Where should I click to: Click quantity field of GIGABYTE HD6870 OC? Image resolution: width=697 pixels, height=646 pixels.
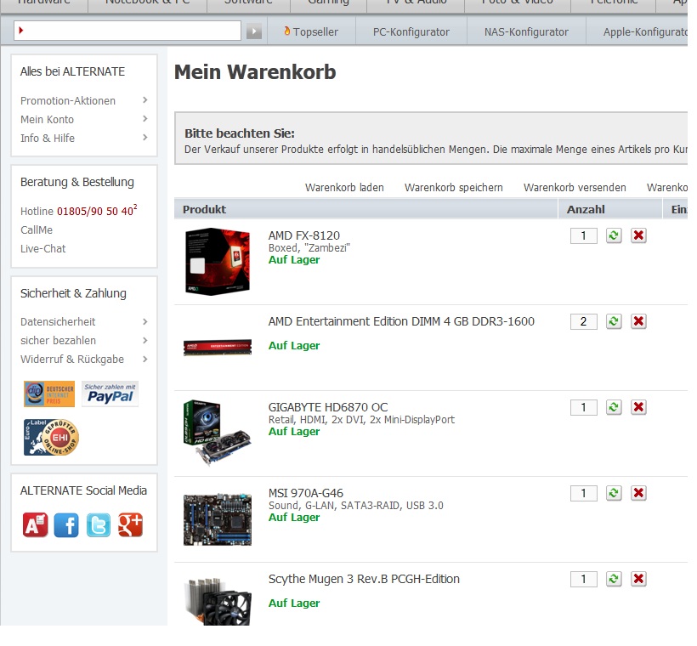pos(584,407)
